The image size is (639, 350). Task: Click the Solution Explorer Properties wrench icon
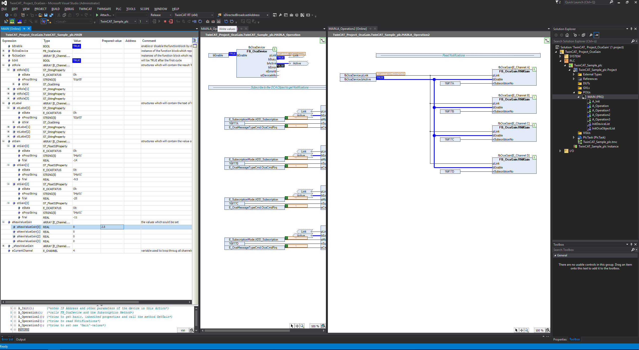click(x=591, y=35)
